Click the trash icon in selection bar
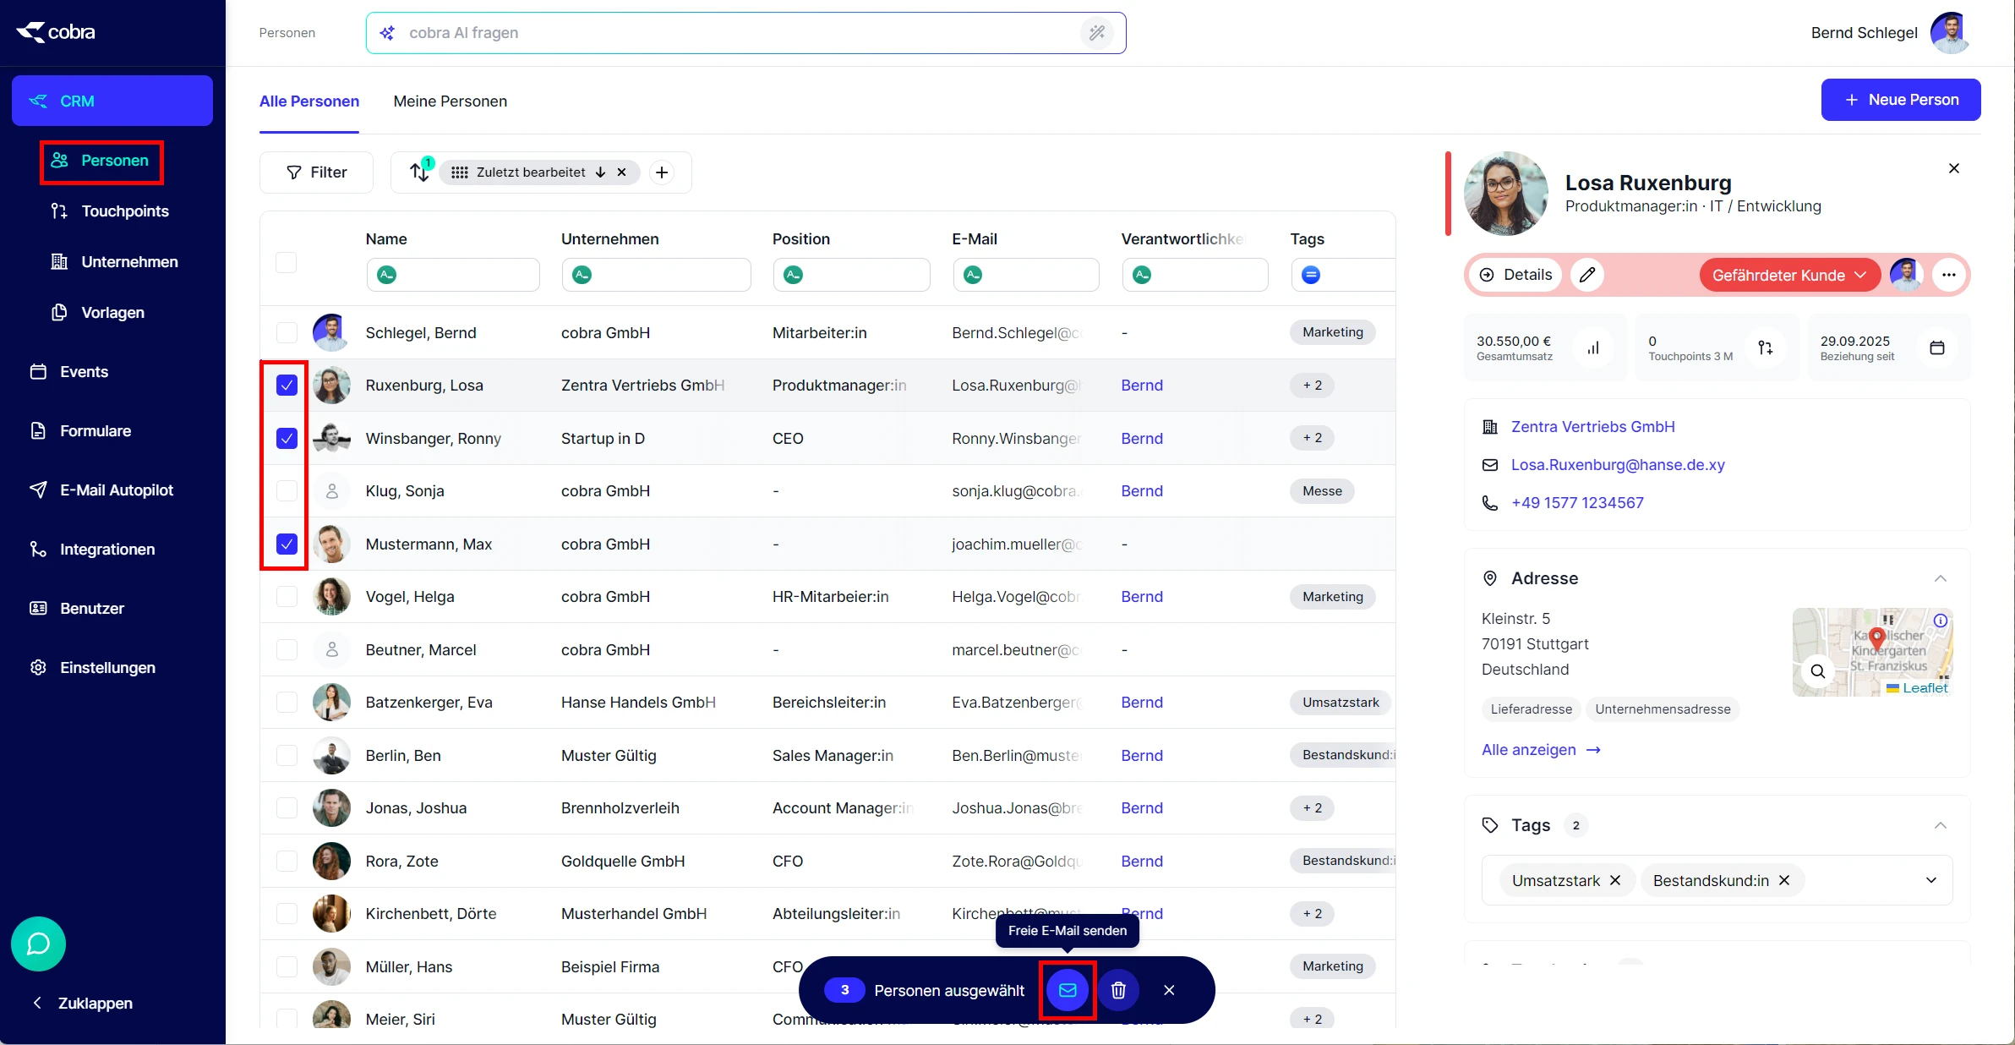2015x1045 pixels. (1118, 990)
